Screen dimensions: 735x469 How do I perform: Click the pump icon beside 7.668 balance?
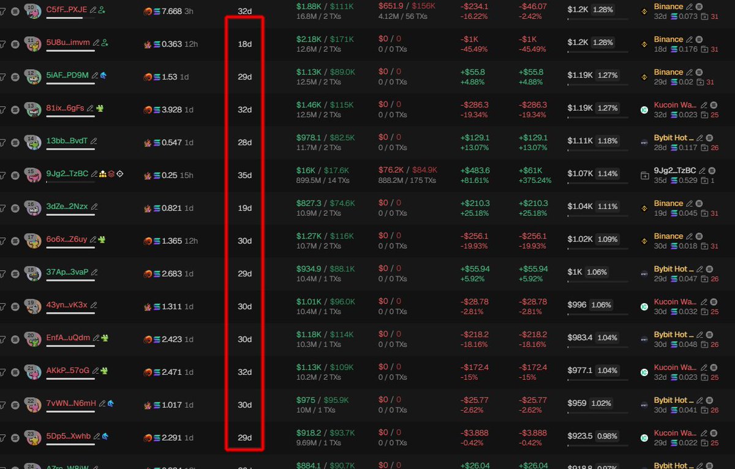[147, 11]
